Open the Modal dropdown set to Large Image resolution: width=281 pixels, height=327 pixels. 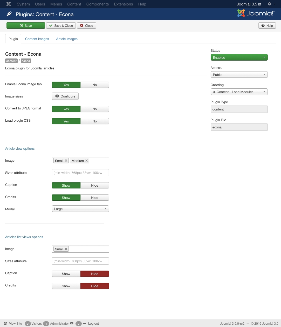point(80,209)
